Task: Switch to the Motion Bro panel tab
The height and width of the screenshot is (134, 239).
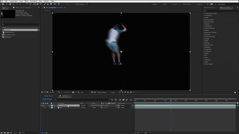Action: coord(209,7)
